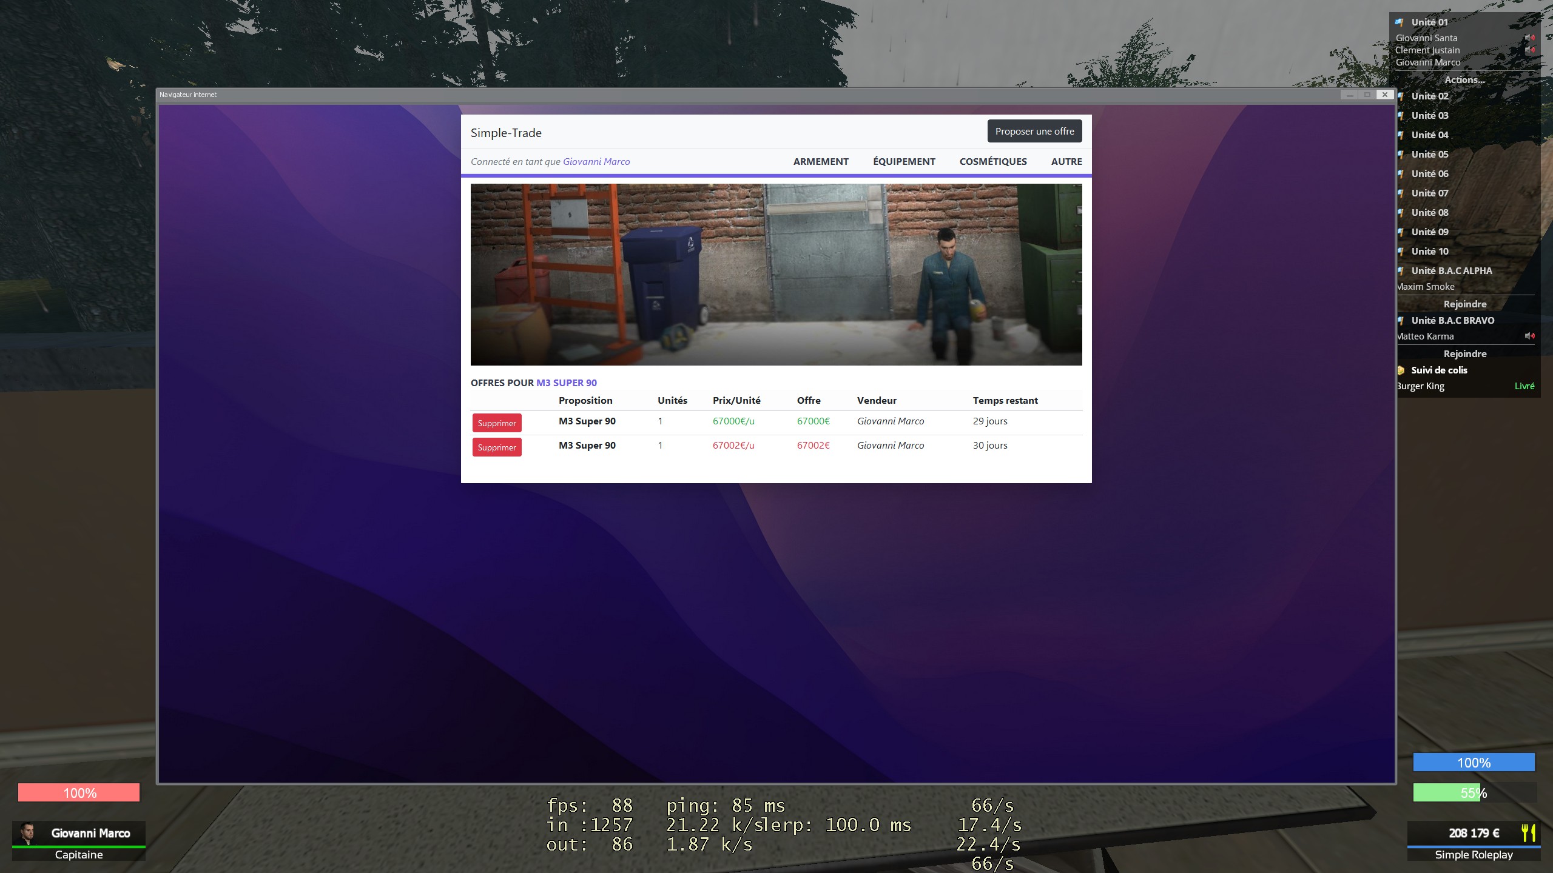Image resolution: width=1553 pixels, height=873 pixels.
Task: Click Rejoindre under Unité B.A.C ALPHA
Action: [x=1464, y=304]
